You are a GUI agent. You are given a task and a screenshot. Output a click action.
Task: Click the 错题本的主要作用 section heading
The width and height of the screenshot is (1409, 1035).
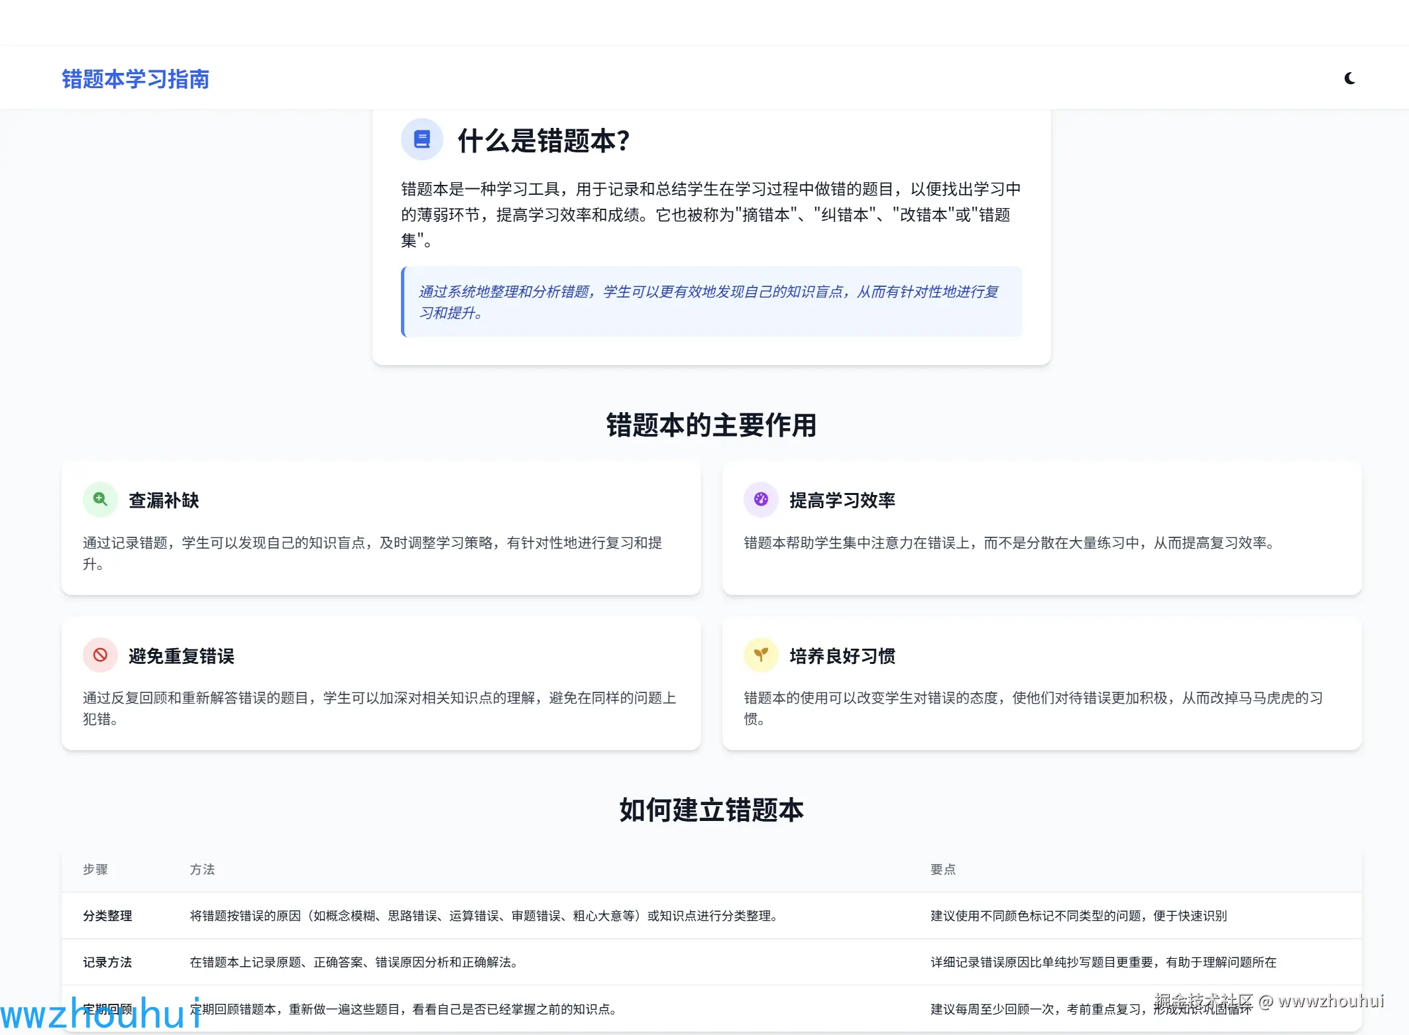[711, 425]
